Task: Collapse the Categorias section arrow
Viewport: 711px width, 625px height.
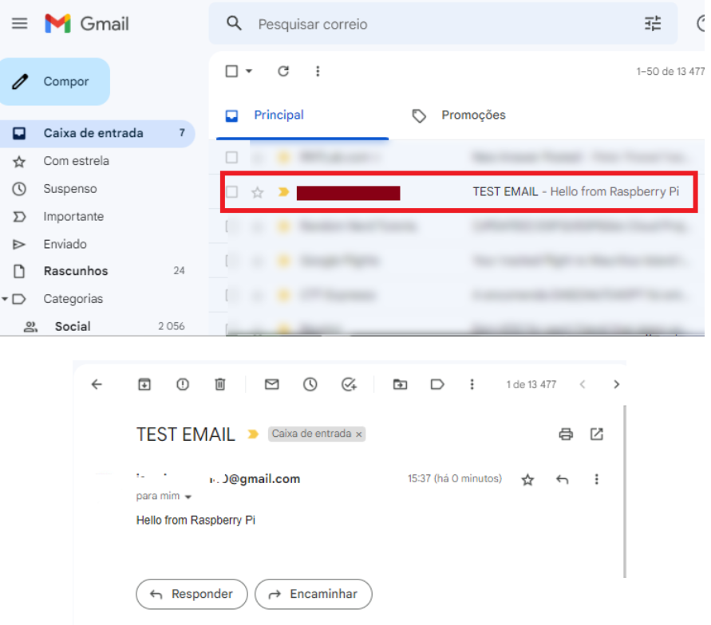Action: coord(5,299)
